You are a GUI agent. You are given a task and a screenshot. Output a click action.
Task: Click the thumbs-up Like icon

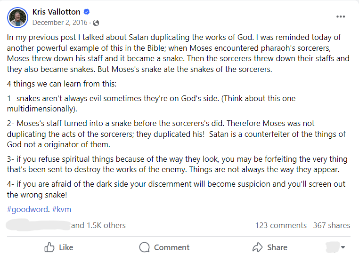tap(49, 247)
